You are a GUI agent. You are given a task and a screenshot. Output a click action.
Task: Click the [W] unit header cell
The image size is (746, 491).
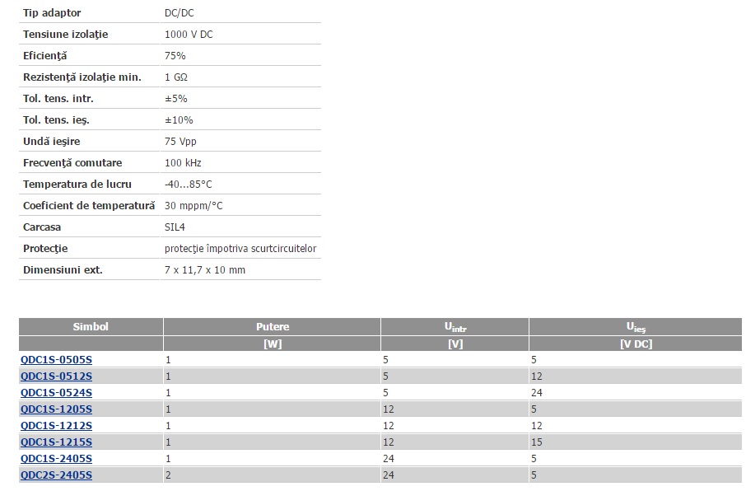[x=273, y=344]
